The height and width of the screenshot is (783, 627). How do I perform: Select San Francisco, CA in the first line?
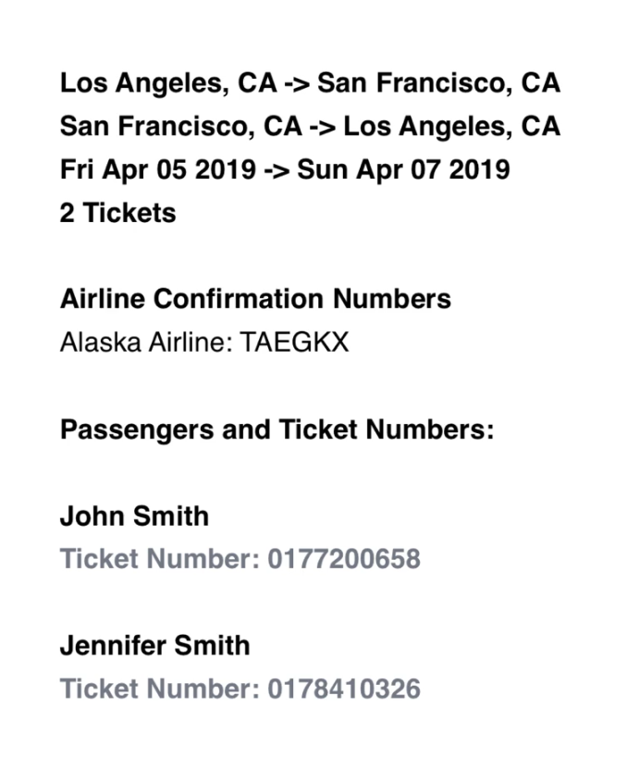point(439,83)
